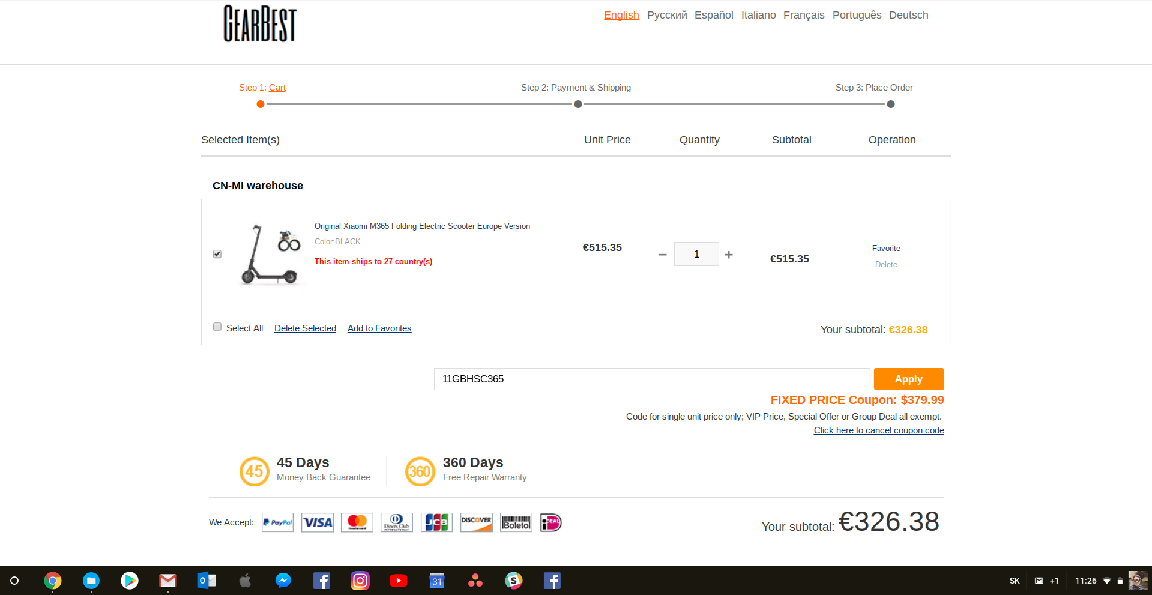This screenshot has height=595, width=1152.
Task: Uncheck the scooter item checkbox
Action: pos(217,254)
